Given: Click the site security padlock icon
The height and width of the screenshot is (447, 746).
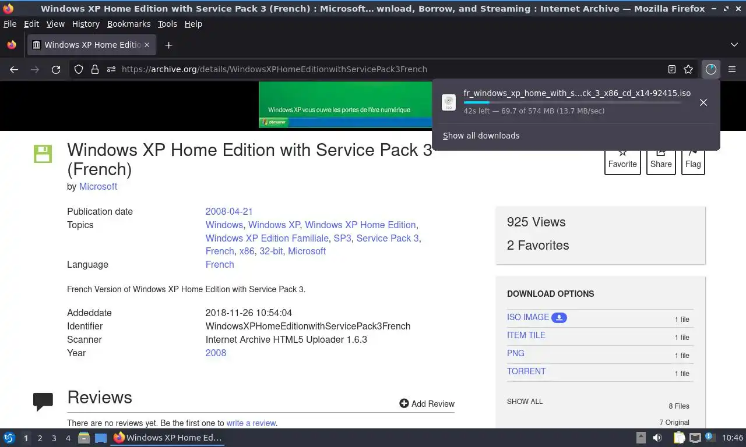Looking at the screenshot, I should pyautogui.click(x=95, y=69).
